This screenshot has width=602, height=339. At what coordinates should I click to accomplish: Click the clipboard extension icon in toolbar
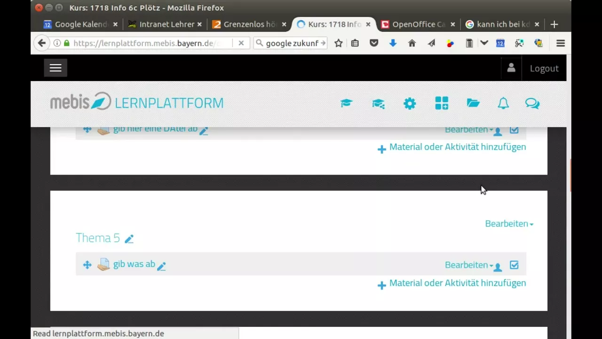tap(469, 43)
